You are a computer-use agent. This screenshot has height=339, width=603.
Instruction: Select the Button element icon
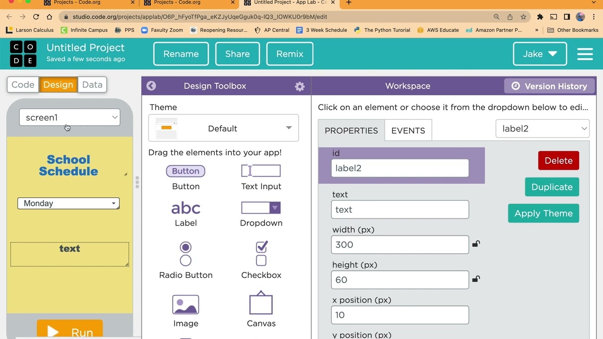[x=186, y=171]
